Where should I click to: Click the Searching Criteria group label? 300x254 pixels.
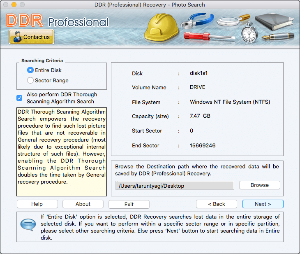click(x=42, y=61)
